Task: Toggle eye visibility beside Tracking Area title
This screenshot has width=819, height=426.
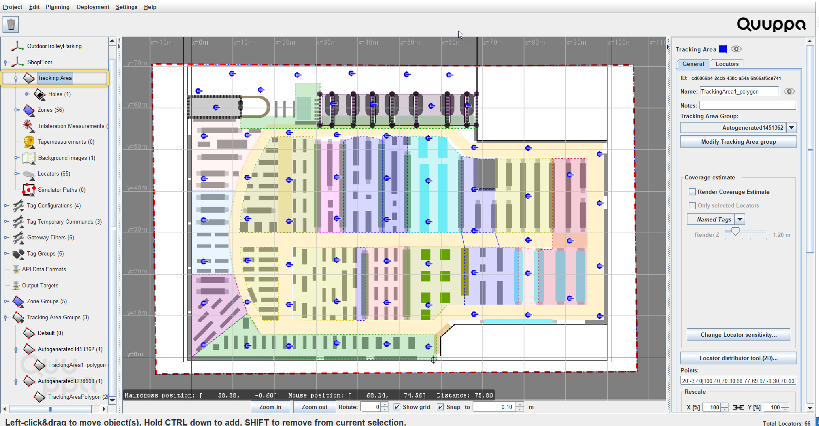Action: (x=736, y=49)
